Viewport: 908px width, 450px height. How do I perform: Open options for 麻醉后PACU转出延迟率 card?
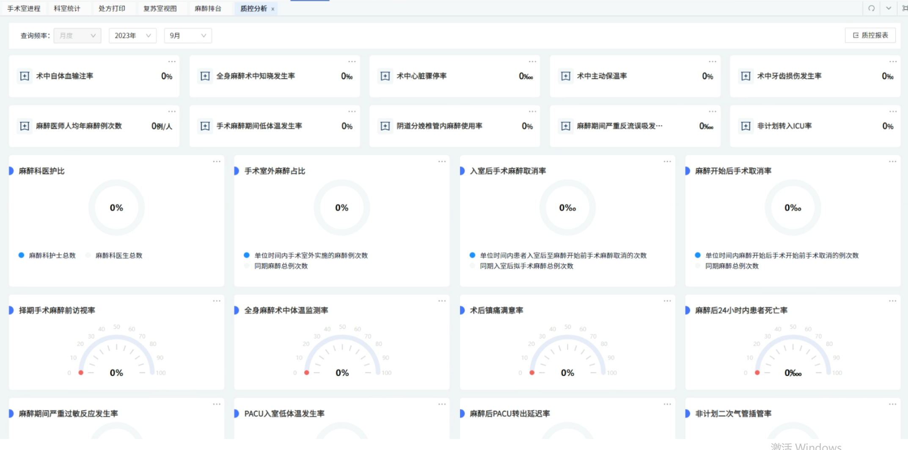click(x=667, y=404)
